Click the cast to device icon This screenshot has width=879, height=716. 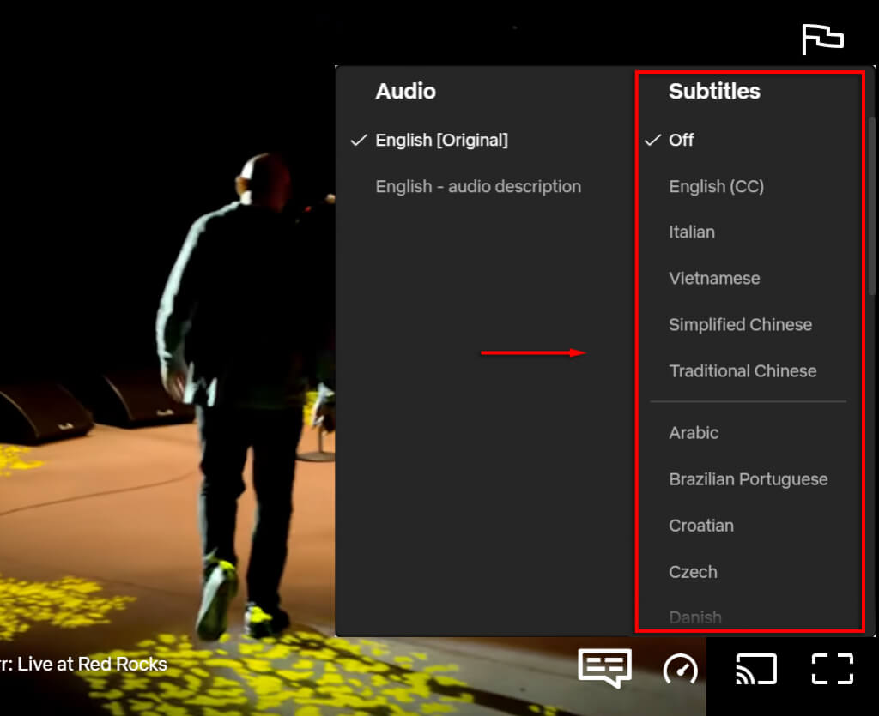tap(756, 669)
